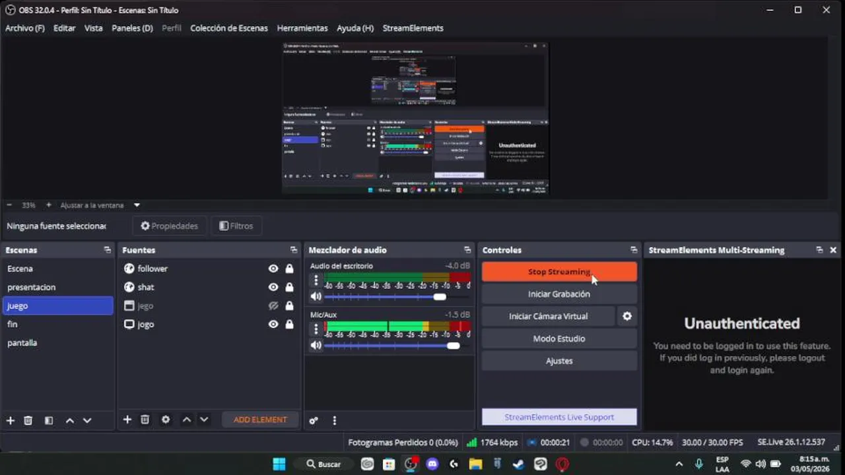The image size is (845, 475).
Task: Open Microsoft Store from the taskbar
Action: tap(389, 464)
